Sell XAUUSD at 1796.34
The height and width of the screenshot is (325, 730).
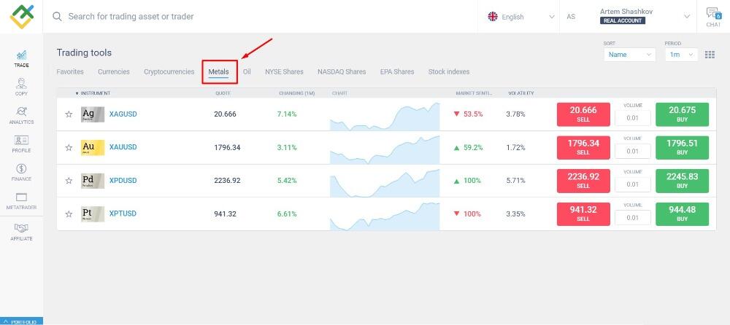click(583, 147)
